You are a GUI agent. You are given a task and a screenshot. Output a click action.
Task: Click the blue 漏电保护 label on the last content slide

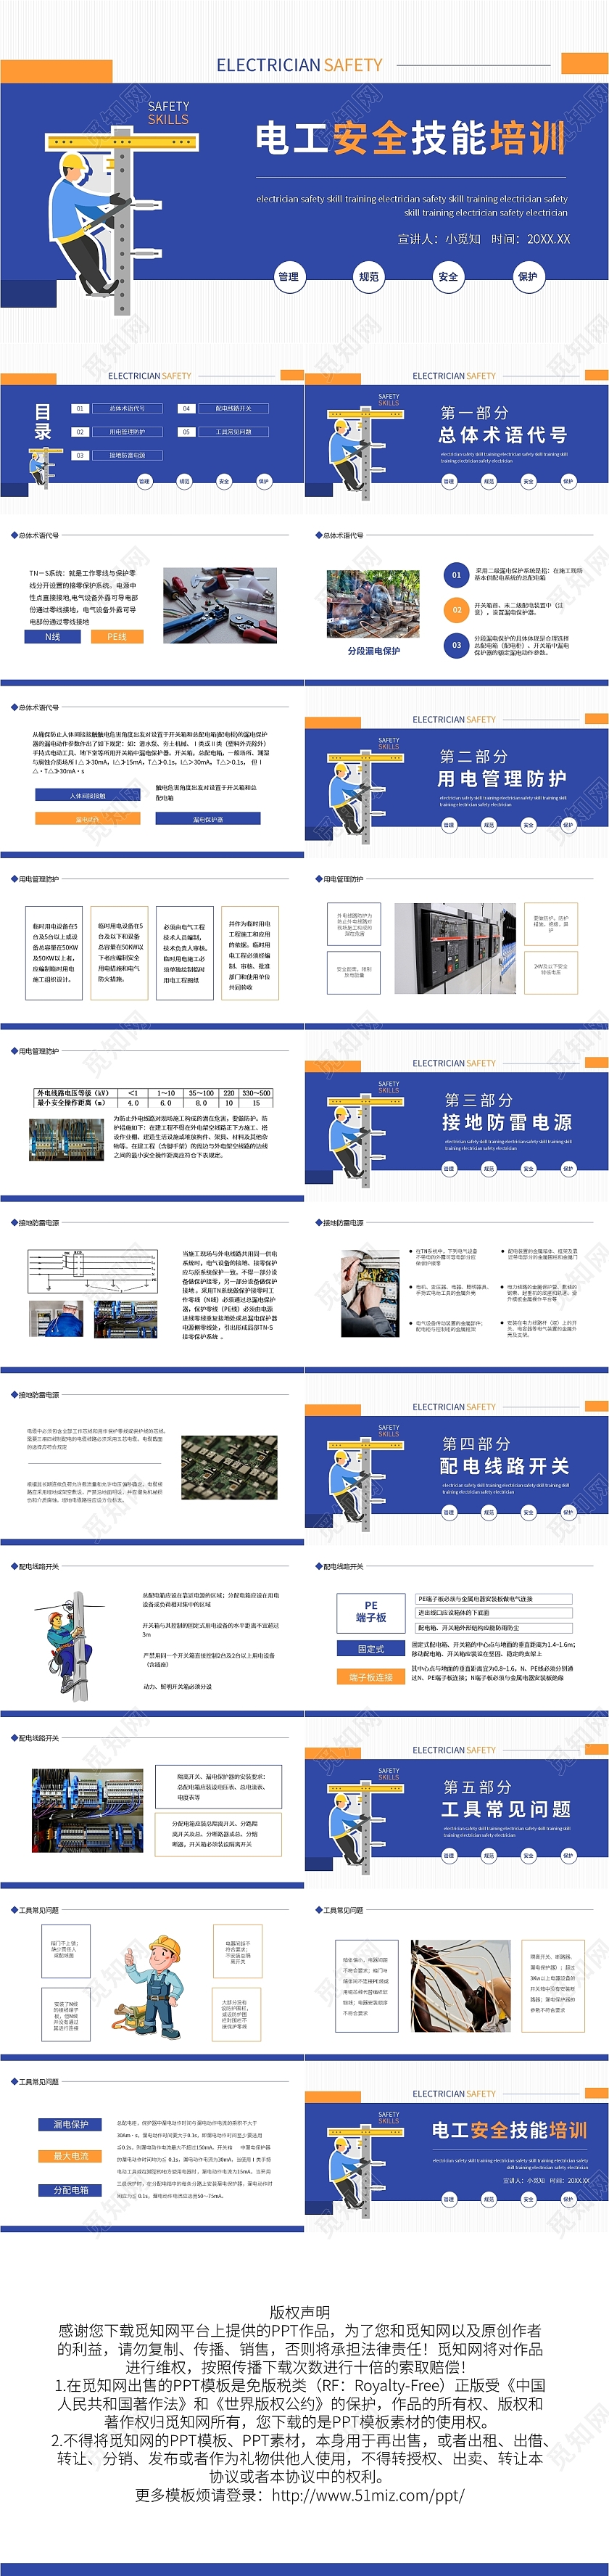(x=70, y=2124)
